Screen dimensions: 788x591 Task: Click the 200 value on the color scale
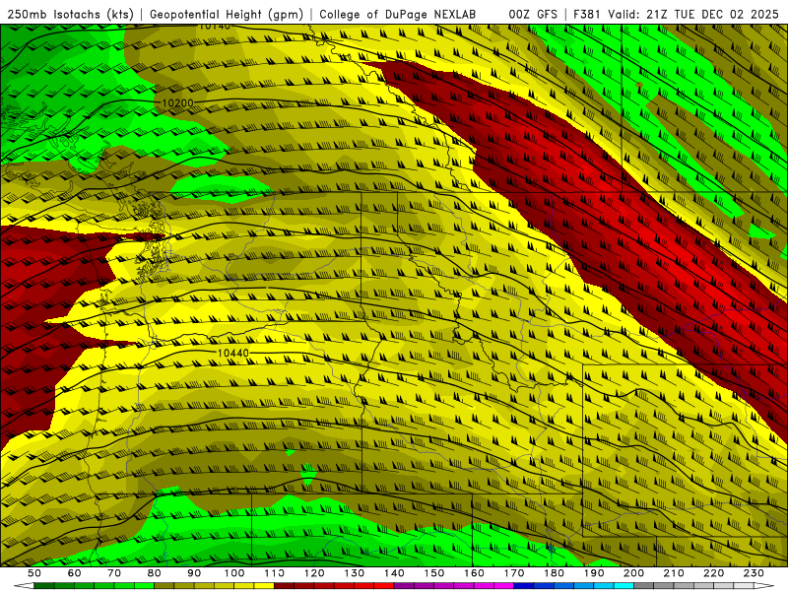click(633, 573)
